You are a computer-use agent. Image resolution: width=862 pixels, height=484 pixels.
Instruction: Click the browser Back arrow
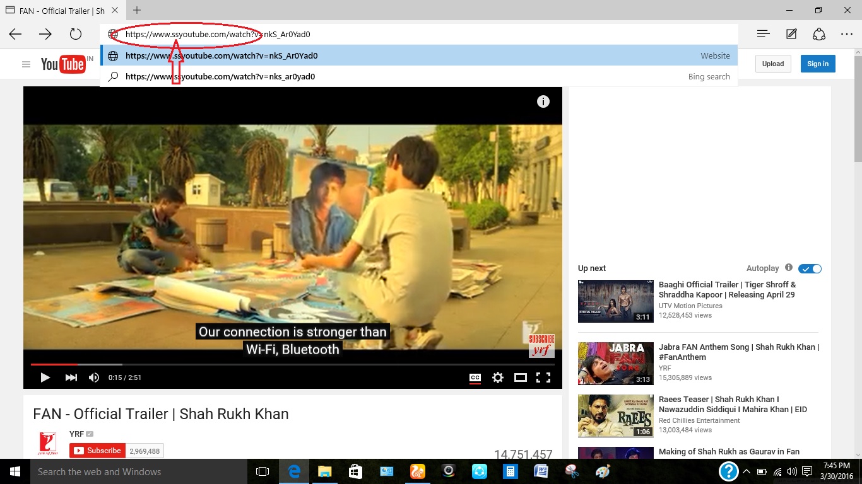15,34
